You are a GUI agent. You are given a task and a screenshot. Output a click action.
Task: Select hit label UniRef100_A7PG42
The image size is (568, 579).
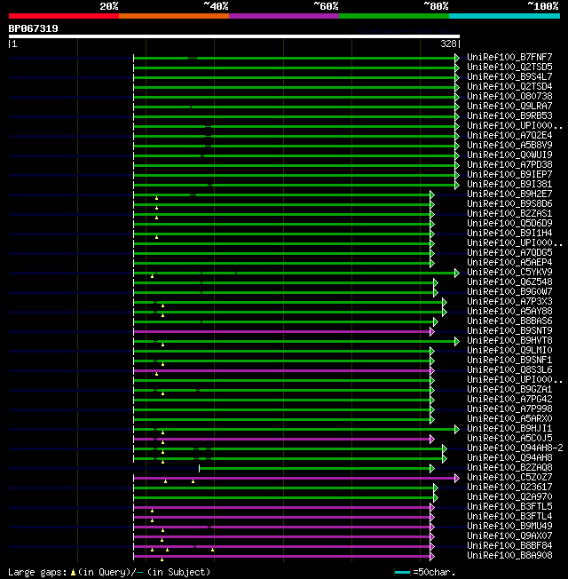(509, 400)
